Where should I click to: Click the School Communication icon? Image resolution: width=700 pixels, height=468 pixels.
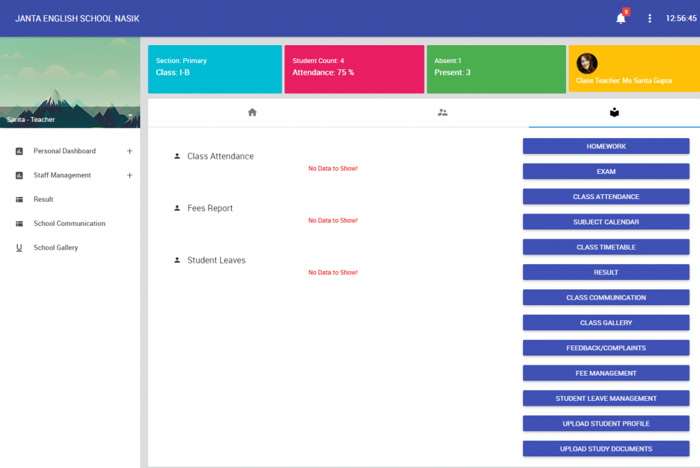pos(18,223)
